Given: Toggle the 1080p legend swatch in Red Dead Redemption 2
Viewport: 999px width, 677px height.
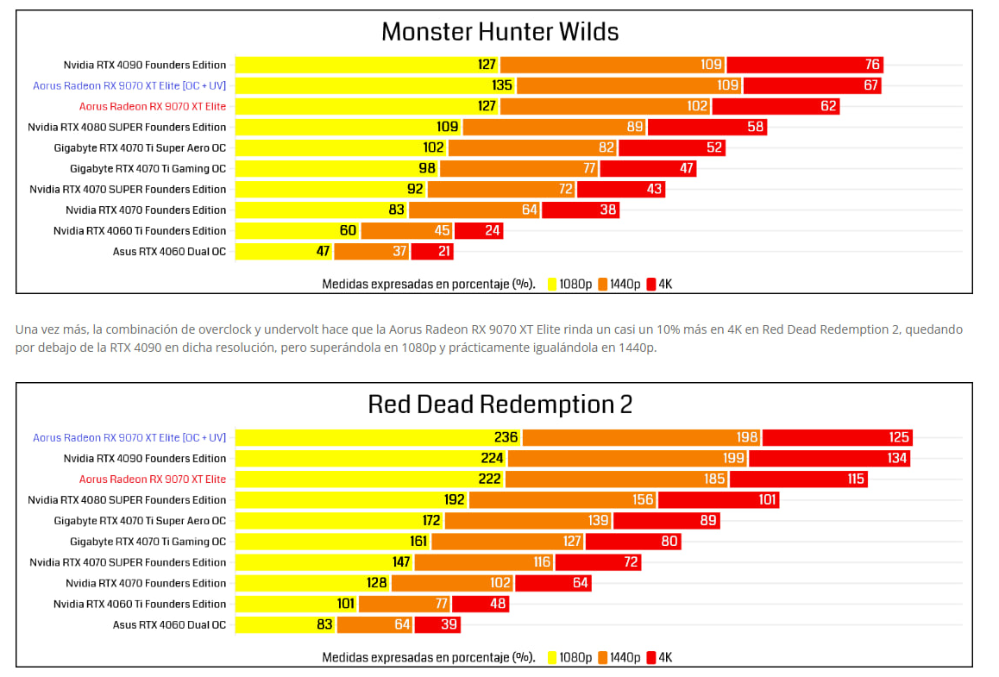Looking at the screenshot, I should 552,657.
